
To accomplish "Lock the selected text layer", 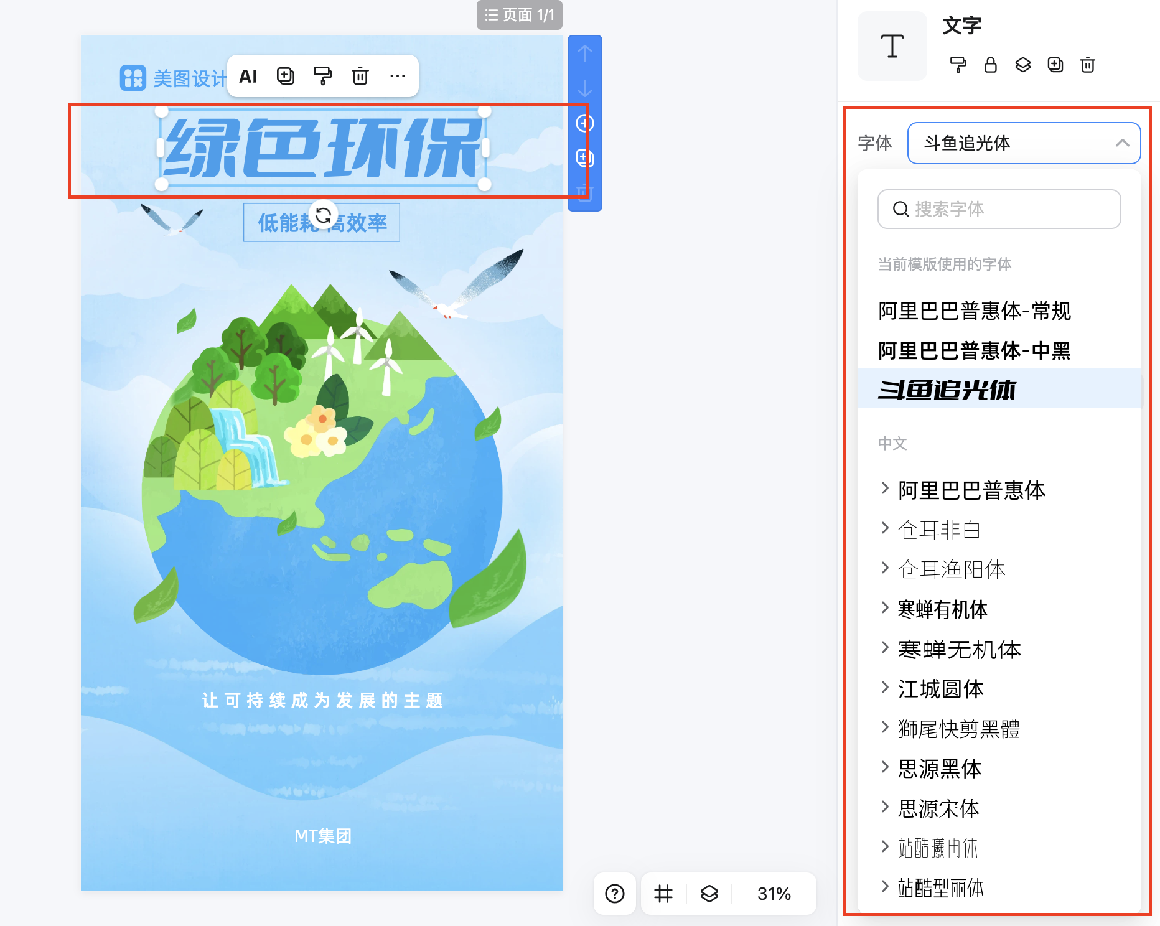I will pos(991,65).
